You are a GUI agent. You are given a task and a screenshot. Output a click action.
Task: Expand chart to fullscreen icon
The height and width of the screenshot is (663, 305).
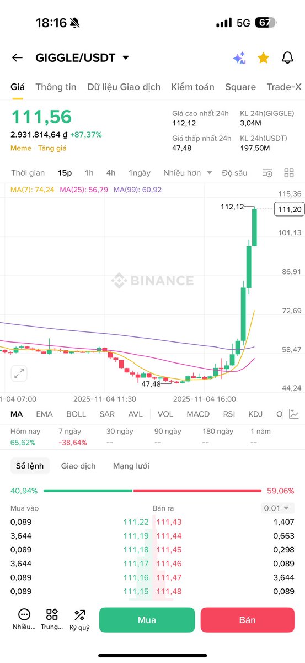click(19, 373)
